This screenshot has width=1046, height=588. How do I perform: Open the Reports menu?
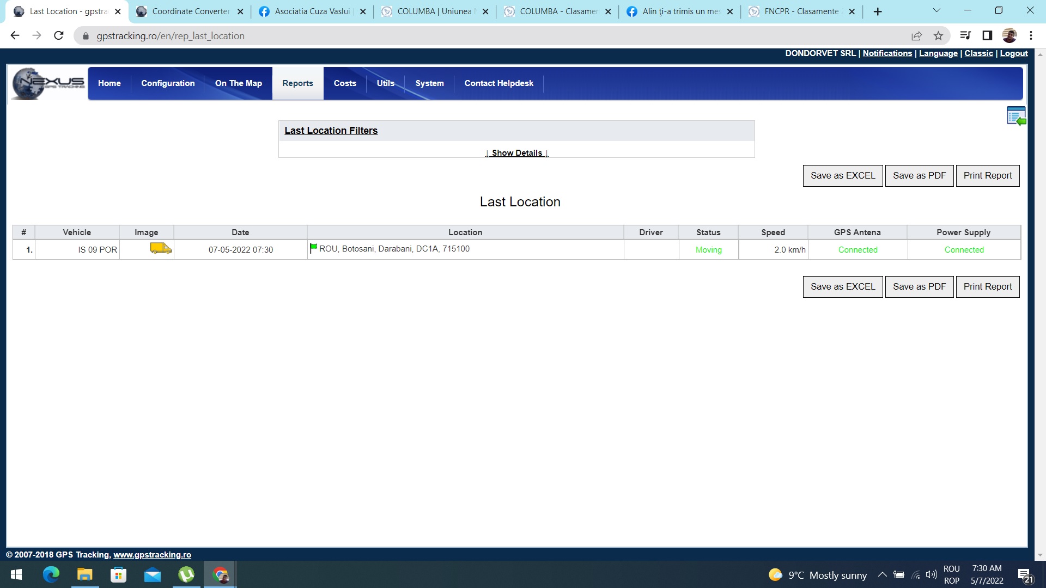point(297,83)
